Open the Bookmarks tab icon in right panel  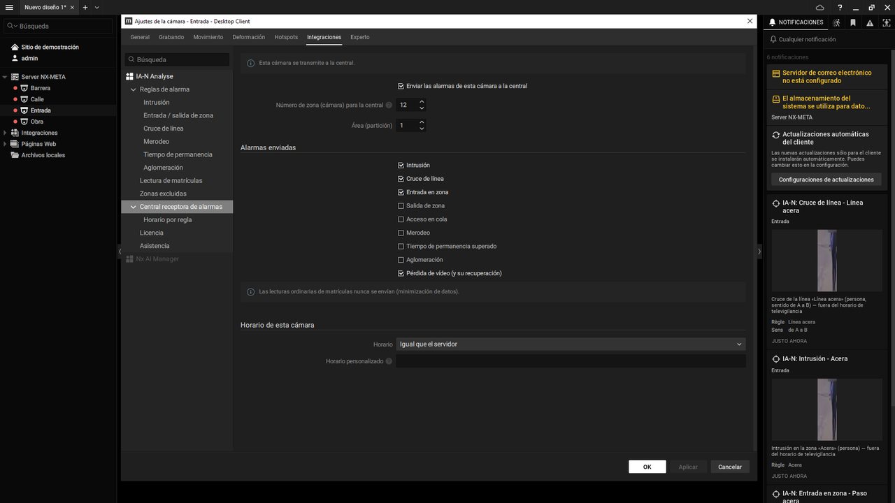point(853,22)
